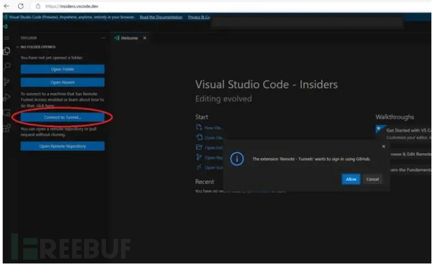Image resolution: width=433 pixels, height=264 pixels.
Task: Collapse the No Folder Opened section
Action: pyautogui.click(x=18, y=47)
